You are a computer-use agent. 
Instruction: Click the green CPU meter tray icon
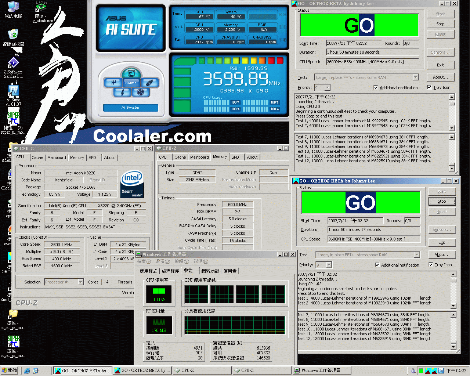[x=421, y=371]
